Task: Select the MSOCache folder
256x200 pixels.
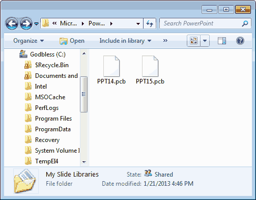Action: pos(50,97)
